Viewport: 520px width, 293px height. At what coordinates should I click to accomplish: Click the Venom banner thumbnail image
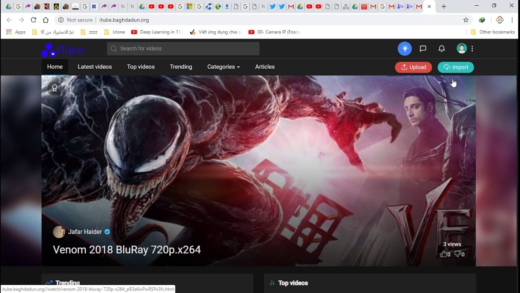[258, 171]
